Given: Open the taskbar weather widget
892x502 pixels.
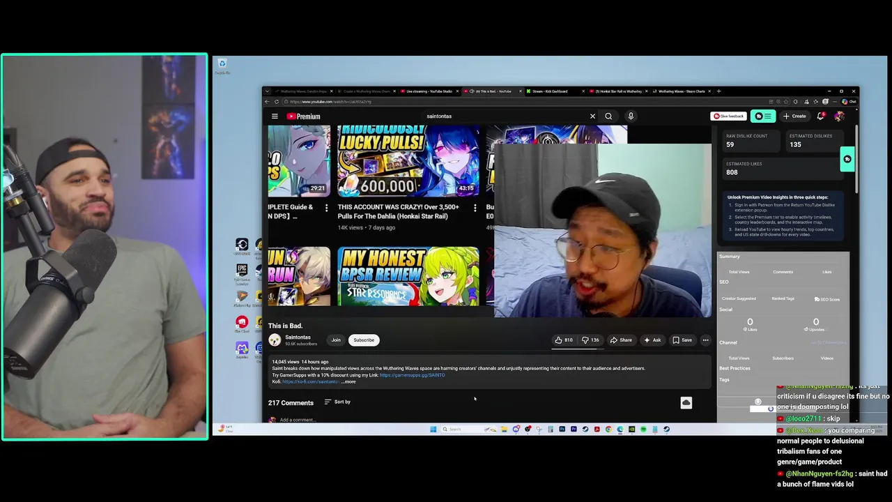Looking at the screenshot, I should click(224, 429).
